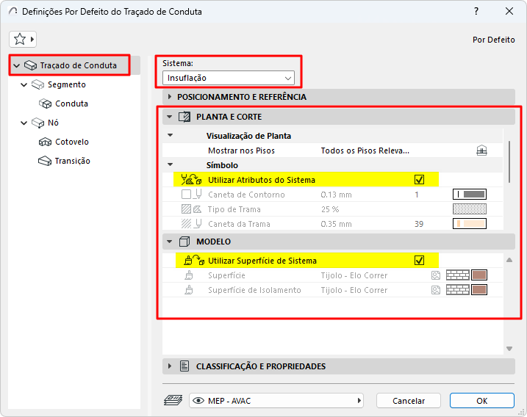Open the help question mark
Screen dimensions: 527x417
[x=476, y=11]
